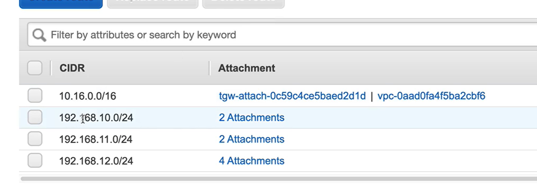
Task: Sort by the Attachment column header
Action: click(x=247, y=68)
